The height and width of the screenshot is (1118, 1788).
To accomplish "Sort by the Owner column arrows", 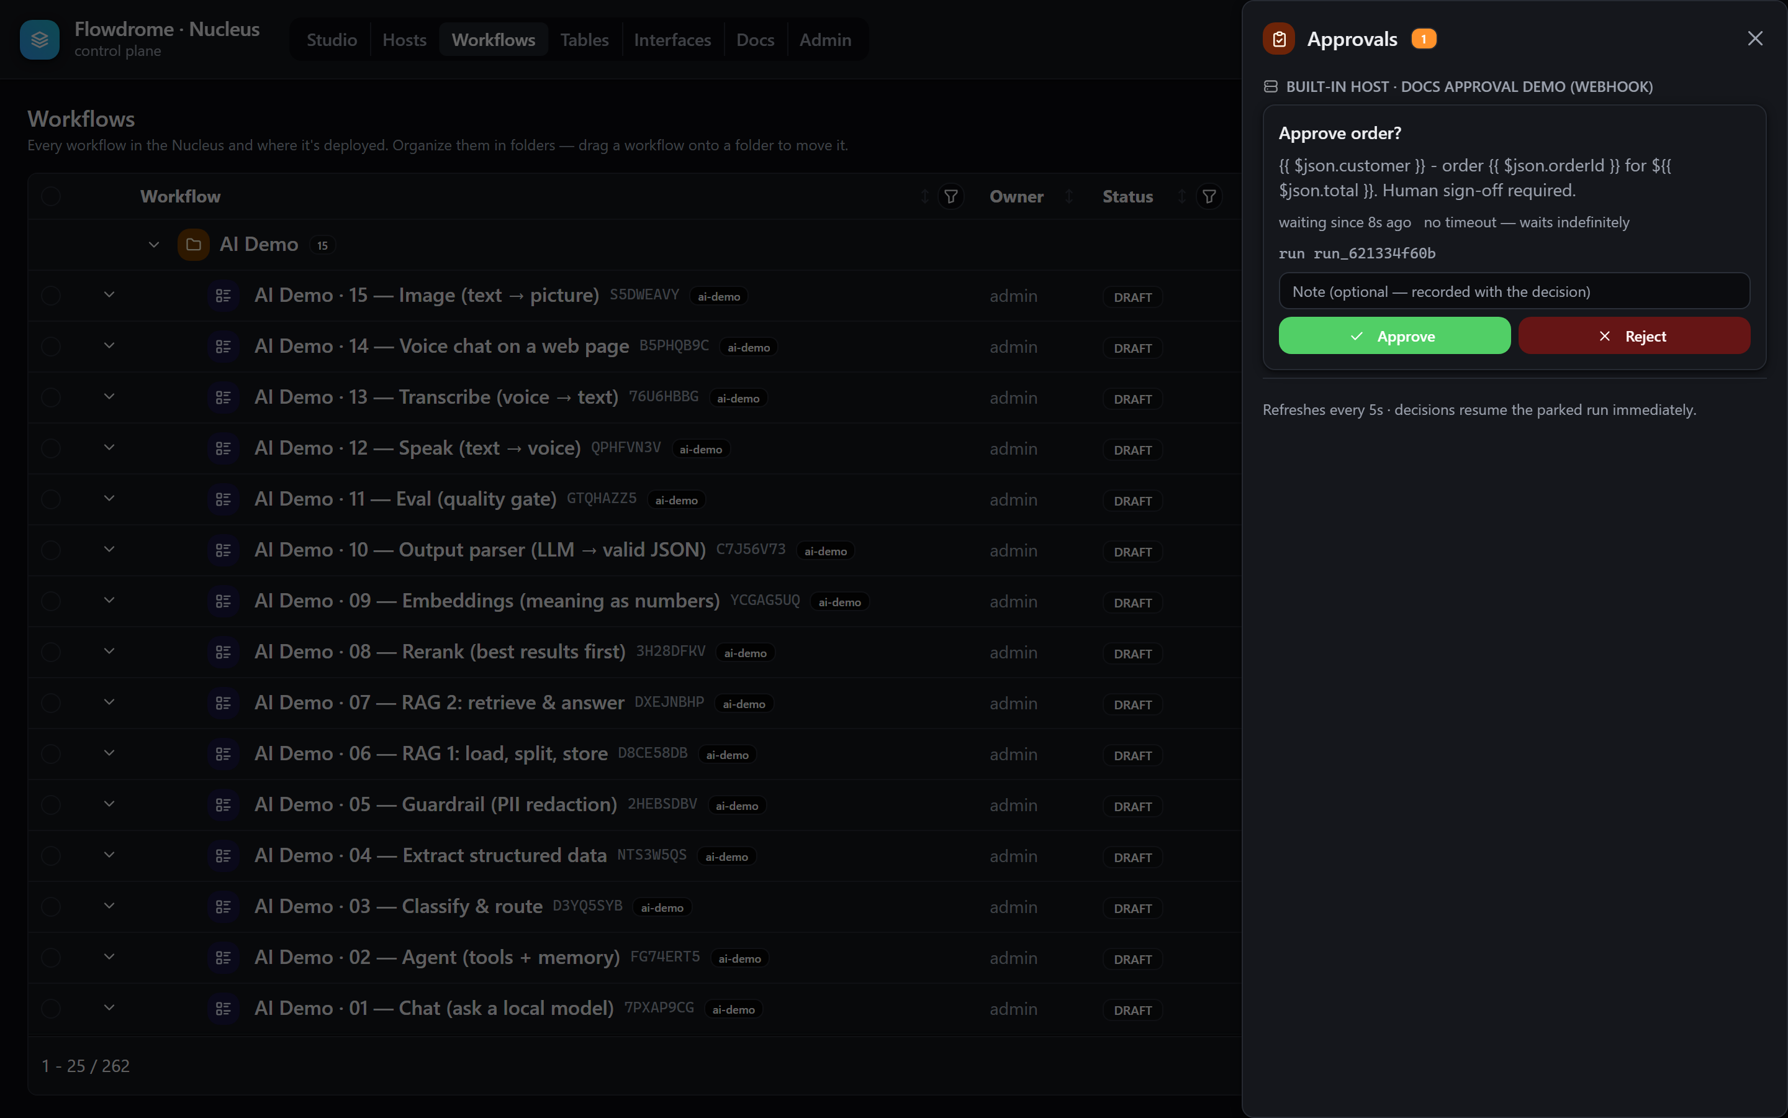I will (1068, 197).
